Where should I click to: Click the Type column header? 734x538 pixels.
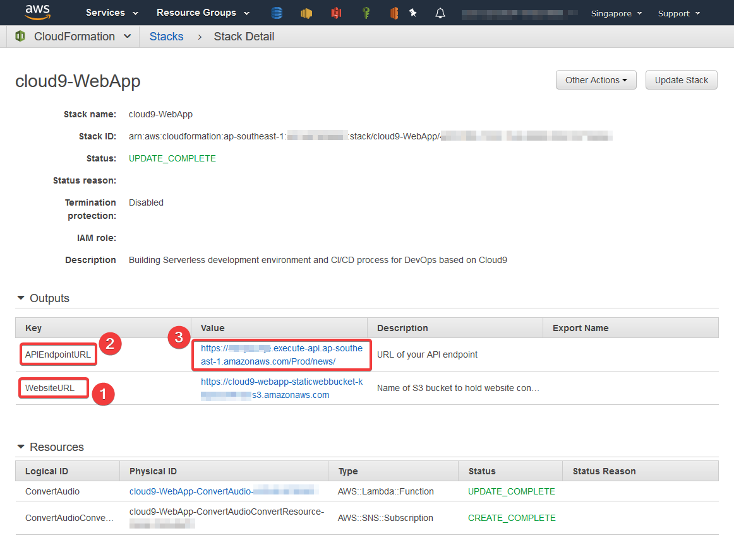[393, 471]
